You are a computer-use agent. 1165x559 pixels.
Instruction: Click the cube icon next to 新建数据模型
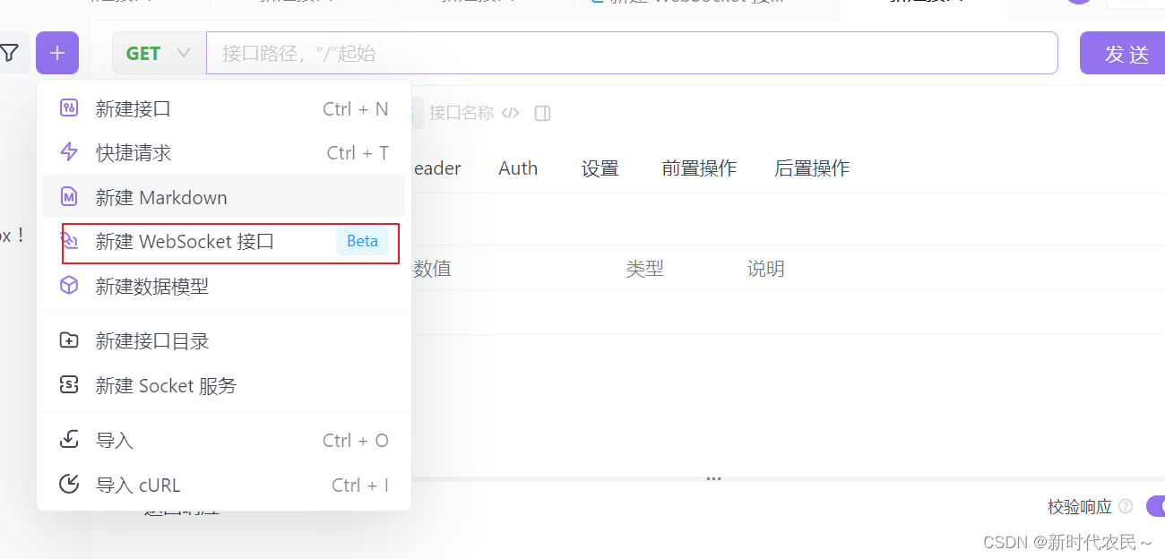click(x=69, y=287)
